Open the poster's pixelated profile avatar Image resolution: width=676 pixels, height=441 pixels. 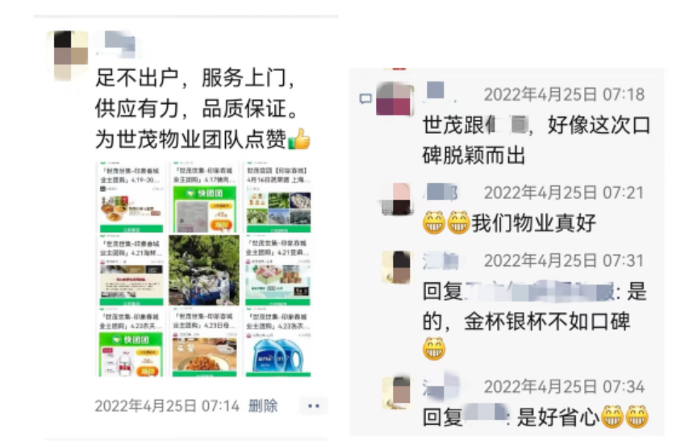click(x=71, y=55)
